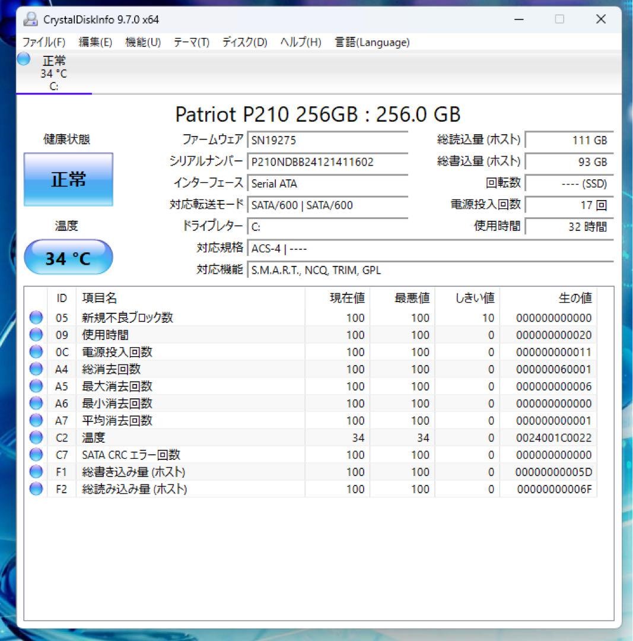Click status orb for 05 新規不良ブロック数
Image resolution: width=633 pixels, height=641 pixels.
[x=36, y=318]
